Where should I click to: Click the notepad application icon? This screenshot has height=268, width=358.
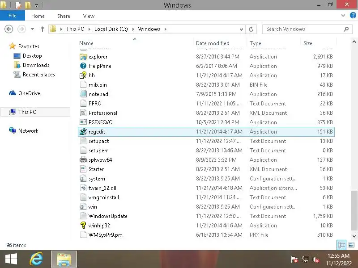point(83,94)
